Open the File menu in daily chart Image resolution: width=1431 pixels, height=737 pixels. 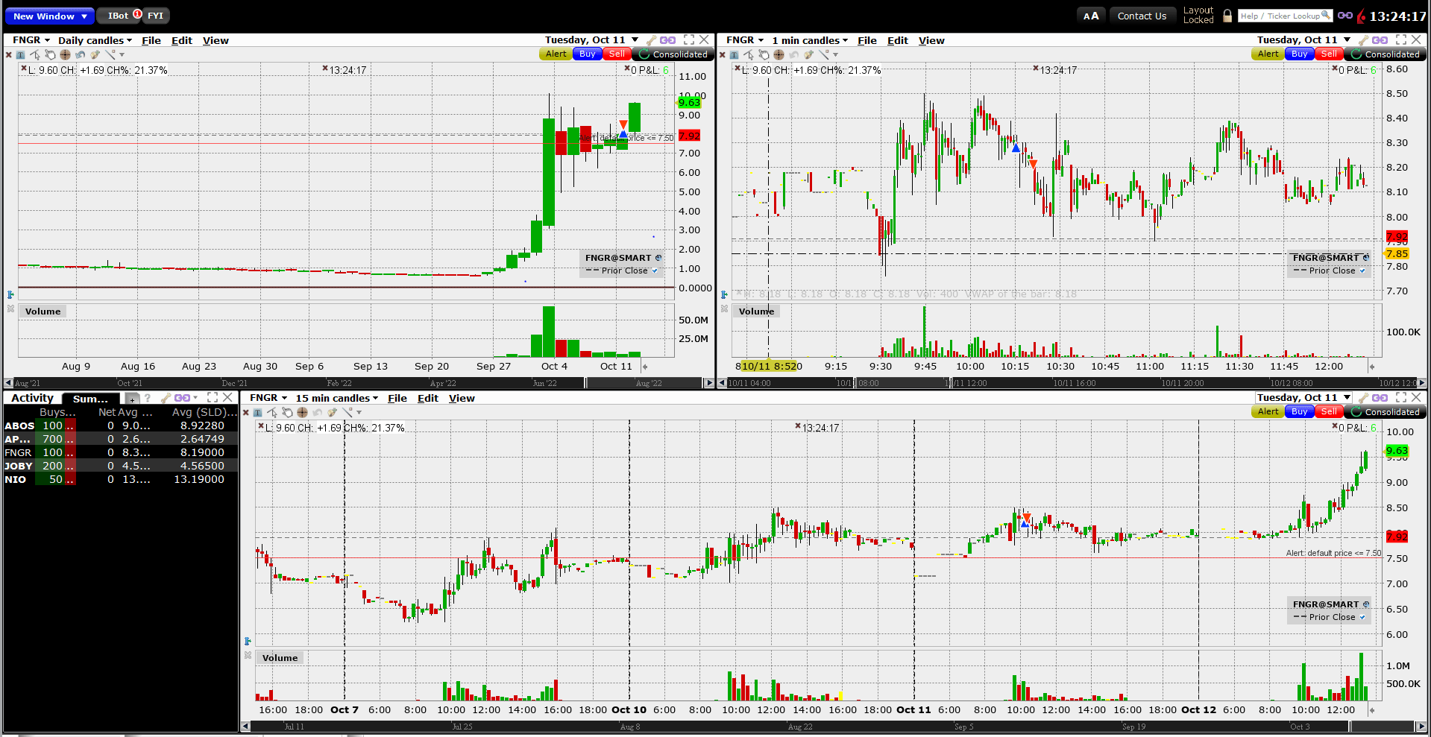(x=151, y=40)
